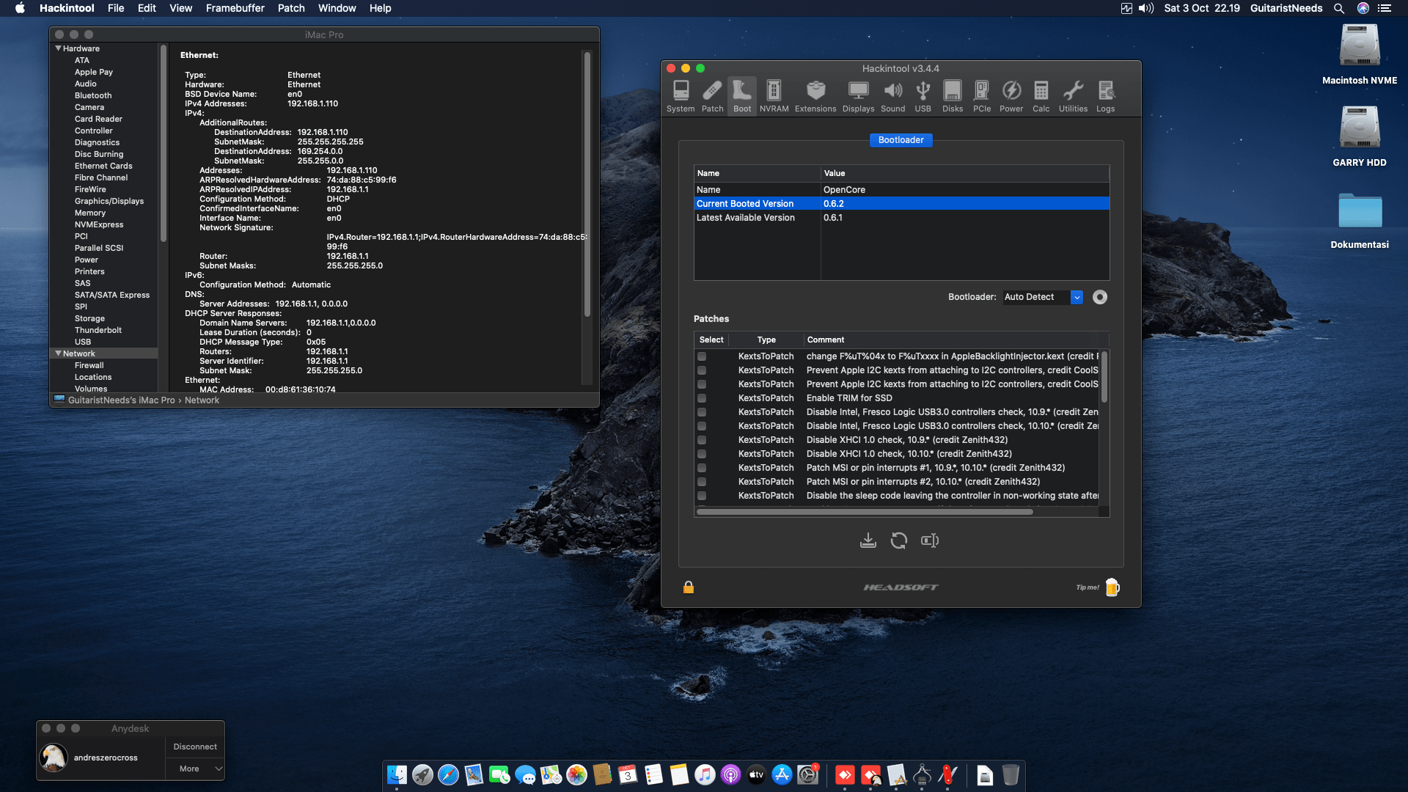The width and height of the screenshot is (1408, 792).
Task: Open Safari from the Dock
Action: [x=448, y=775]
